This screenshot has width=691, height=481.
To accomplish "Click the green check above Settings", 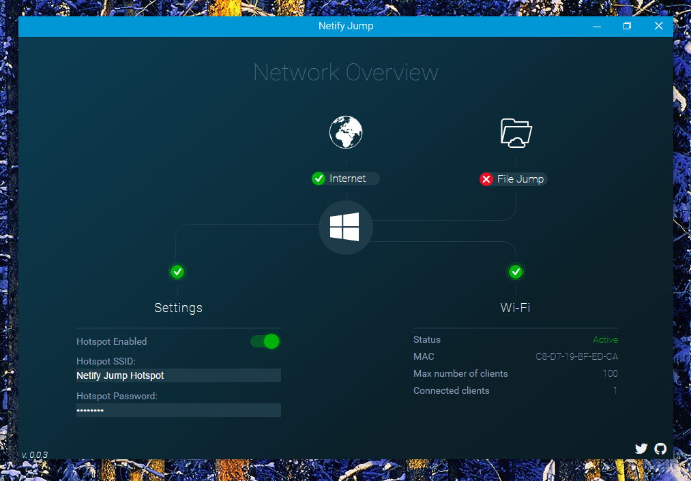I will (177, 272).
